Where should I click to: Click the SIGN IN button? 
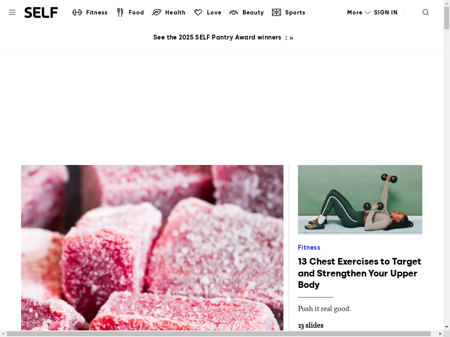385,13
